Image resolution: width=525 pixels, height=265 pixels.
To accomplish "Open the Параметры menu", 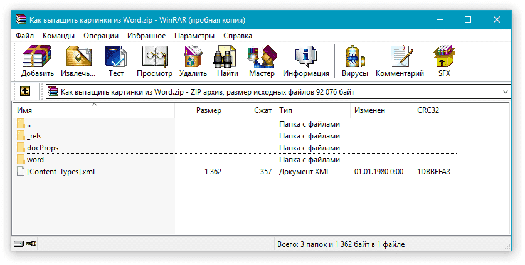I will 194,36.
